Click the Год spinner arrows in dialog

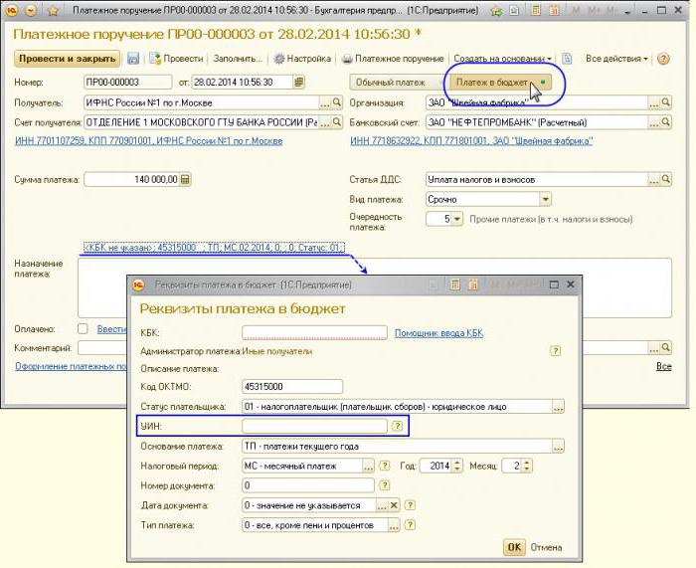click(457, 466)
